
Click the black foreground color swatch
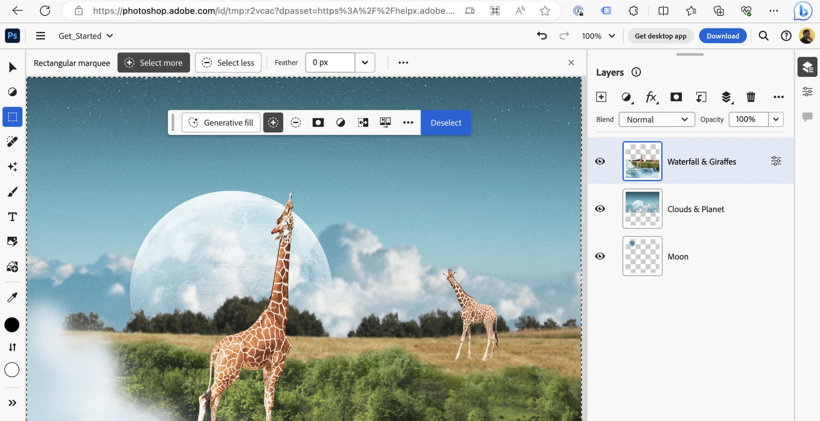pos(12,325)
